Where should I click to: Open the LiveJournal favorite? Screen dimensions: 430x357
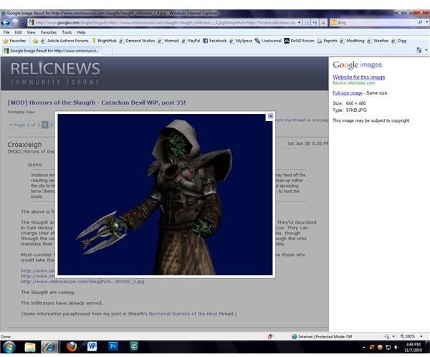point(268,41)
